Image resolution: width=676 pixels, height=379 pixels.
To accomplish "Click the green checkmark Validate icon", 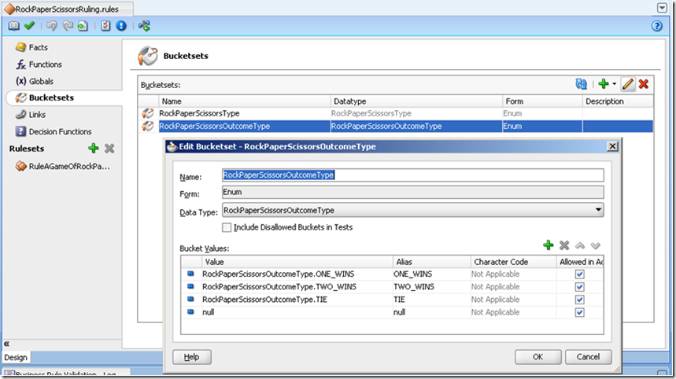I will pyautogui.click(x=29, y=26).
